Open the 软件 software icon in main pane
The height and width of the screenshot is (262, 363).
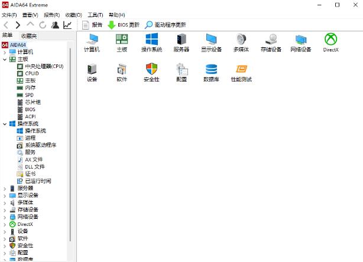point(122,73)
